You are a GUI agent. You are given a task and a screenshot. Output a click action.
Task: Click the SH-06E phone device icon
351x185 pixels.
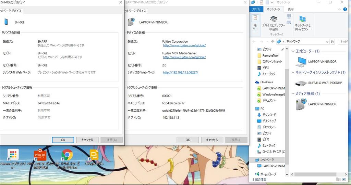pyautogui.click(x=6, y=22)
